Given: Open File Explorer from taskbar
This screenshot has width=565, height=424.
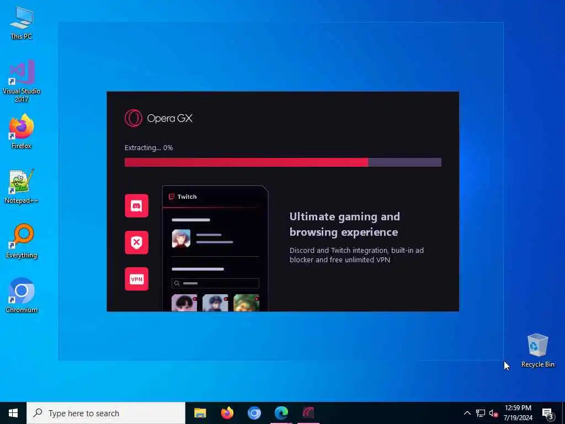Looking at the screenshot, I should click(x=200, y=413).
